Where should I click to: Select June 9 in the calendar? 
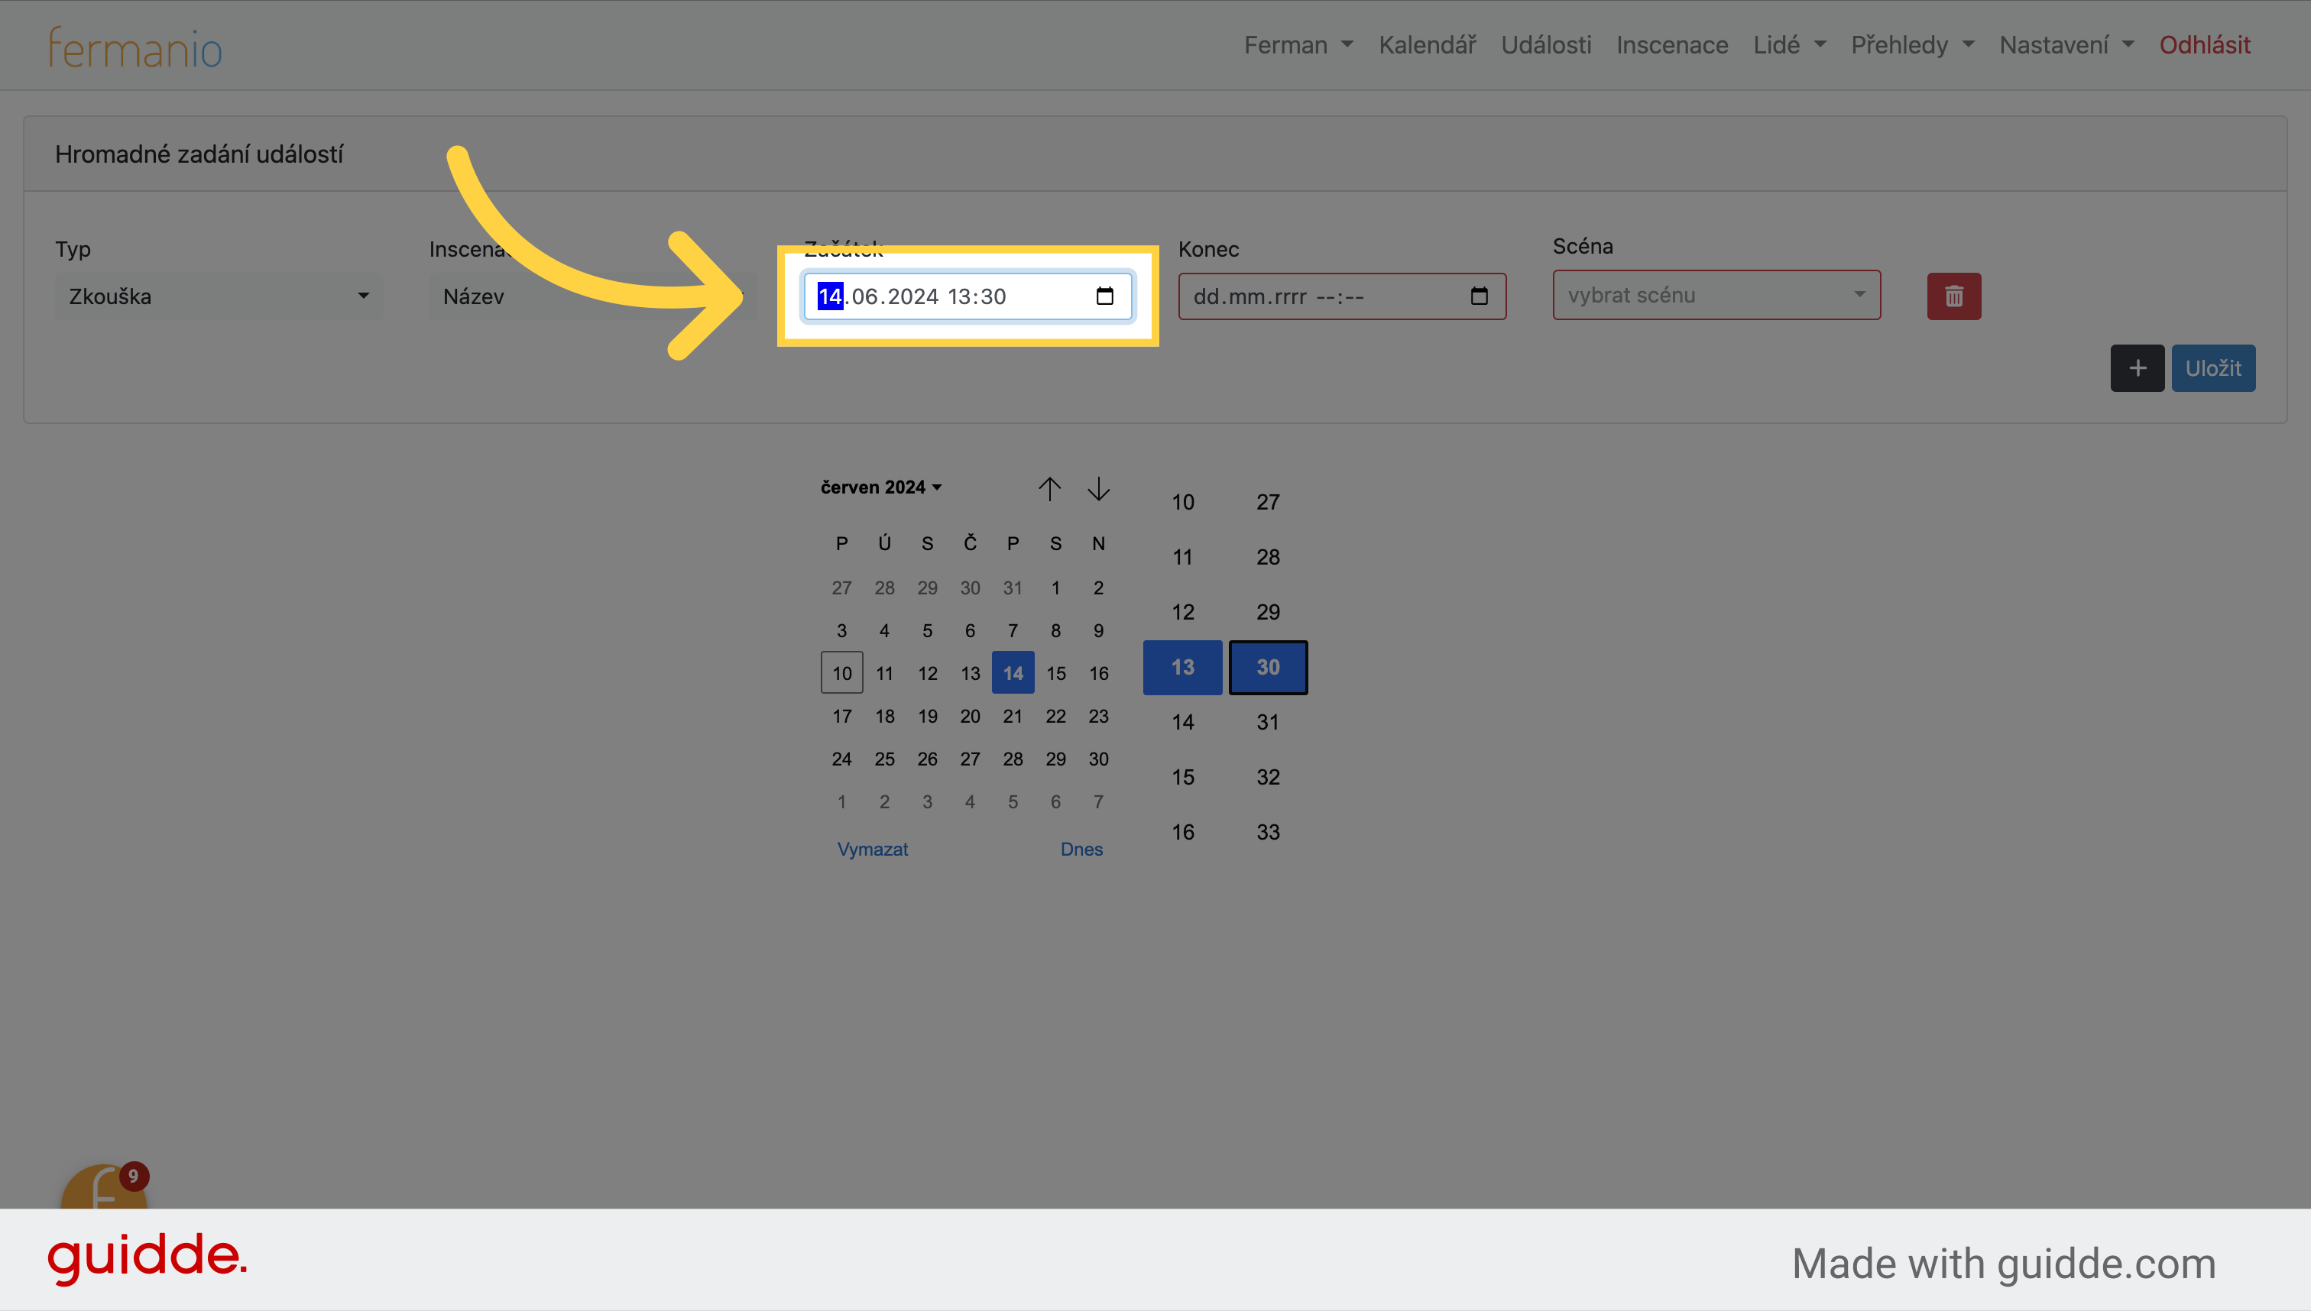1098,630
